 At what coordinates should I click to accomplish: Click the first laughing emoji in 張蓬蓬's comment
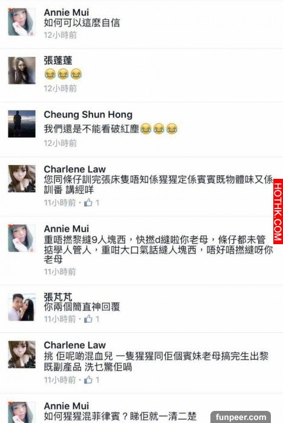50,74
